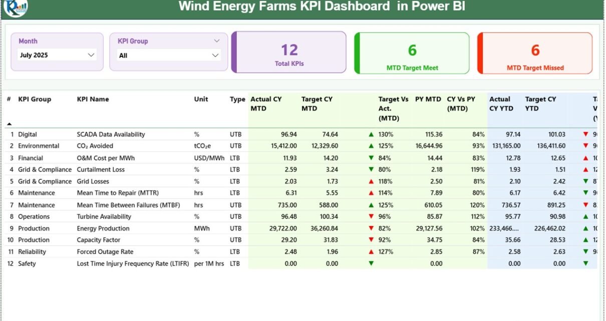The image size is (606, 321).
Task: Click the PY MTD column header
Action: point(426,99)
